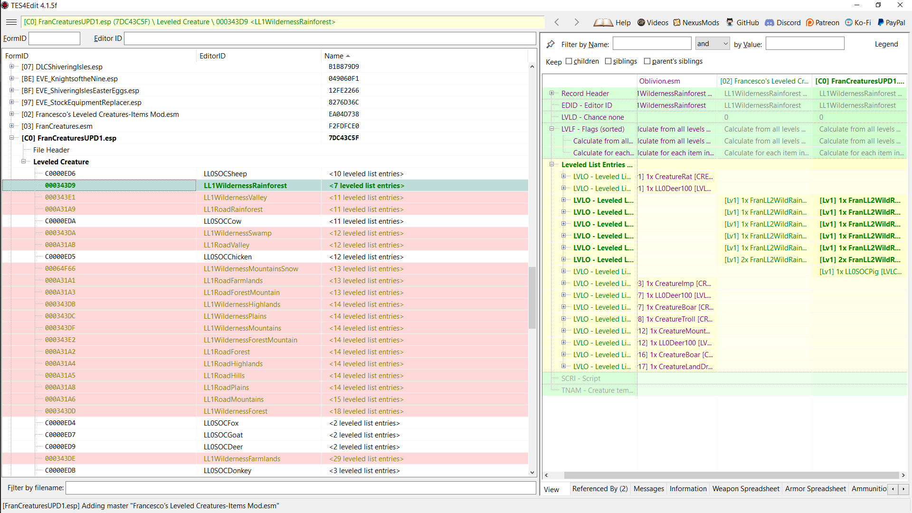Open the hamburger main menu
912x513 pixels.
(x=11, y=22)
